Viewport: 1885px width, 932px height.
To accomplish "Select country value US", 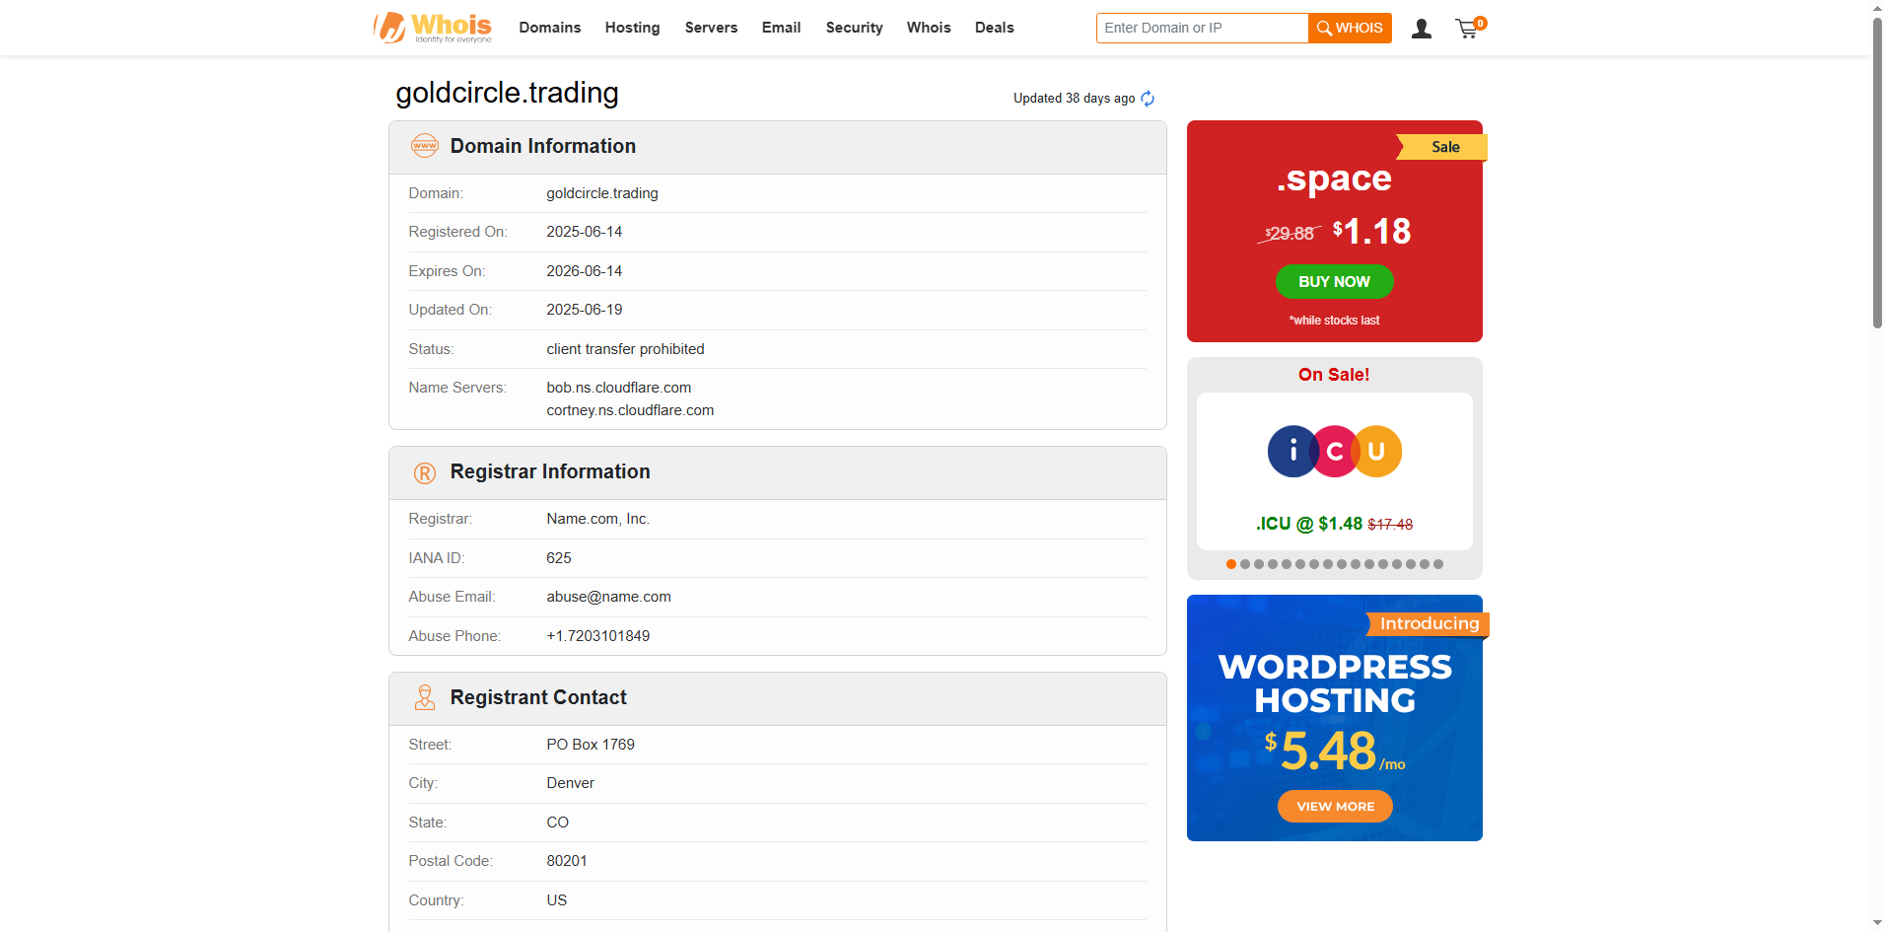I will coord(557,900).
